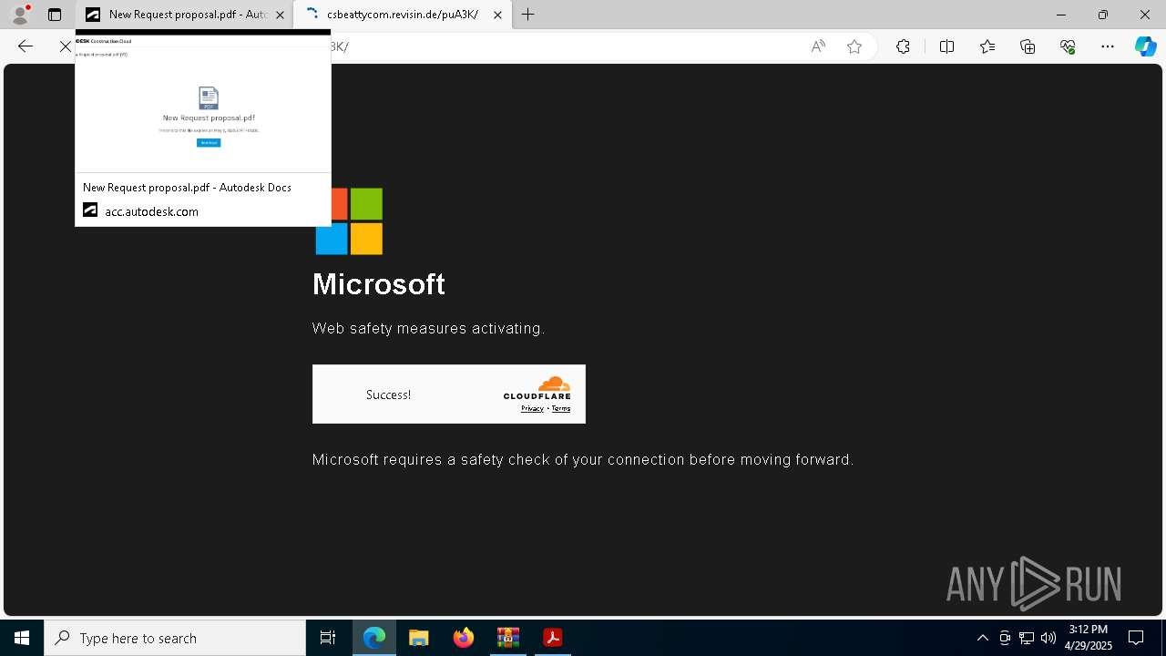
Task: Click the Cloudflare Terms link
Action: 561,408
